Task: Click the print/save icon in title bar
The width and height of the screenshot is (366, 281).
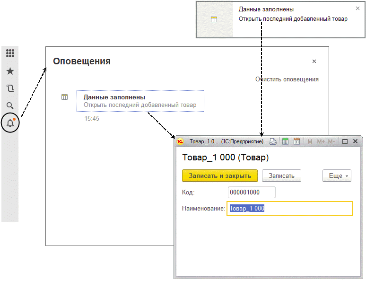Action: 273,141
